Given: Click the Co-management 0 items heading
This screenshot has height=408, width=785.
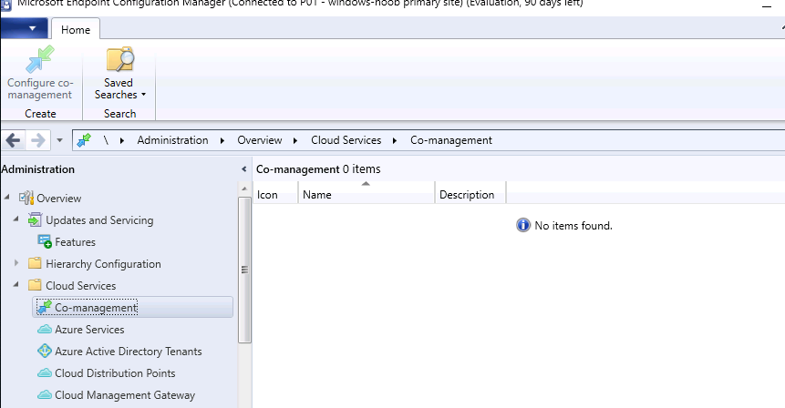Looking at the screenshot, I should [x=318, y=169].
